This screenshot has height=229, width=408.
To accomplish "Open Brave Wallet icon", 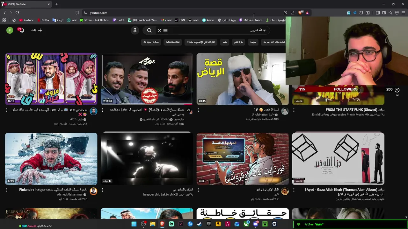I will [x=384, y=13].
